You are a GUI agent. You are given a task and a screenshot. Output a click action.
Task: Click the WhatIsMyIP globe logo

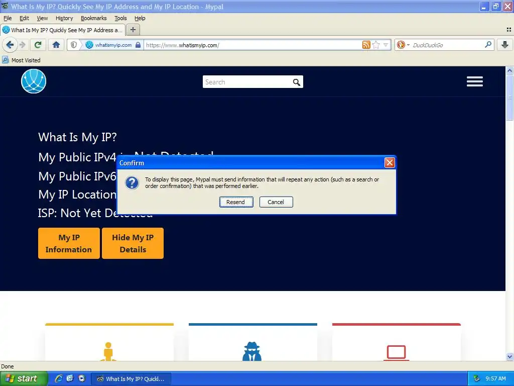(x=34, y=81)
